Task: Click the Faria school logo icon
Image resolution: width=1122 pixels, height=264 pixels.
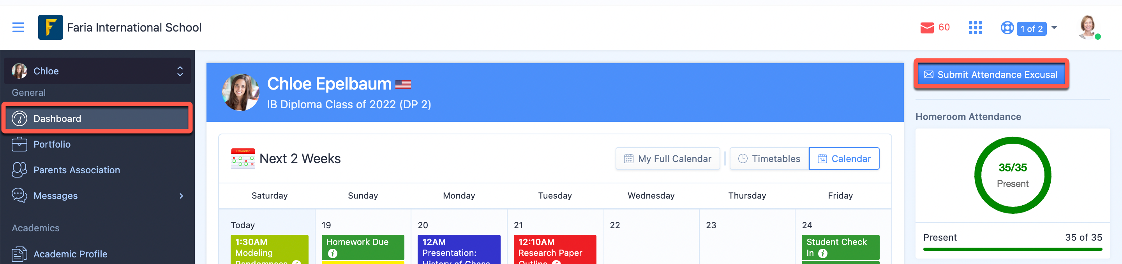Action: pos(50,27)
